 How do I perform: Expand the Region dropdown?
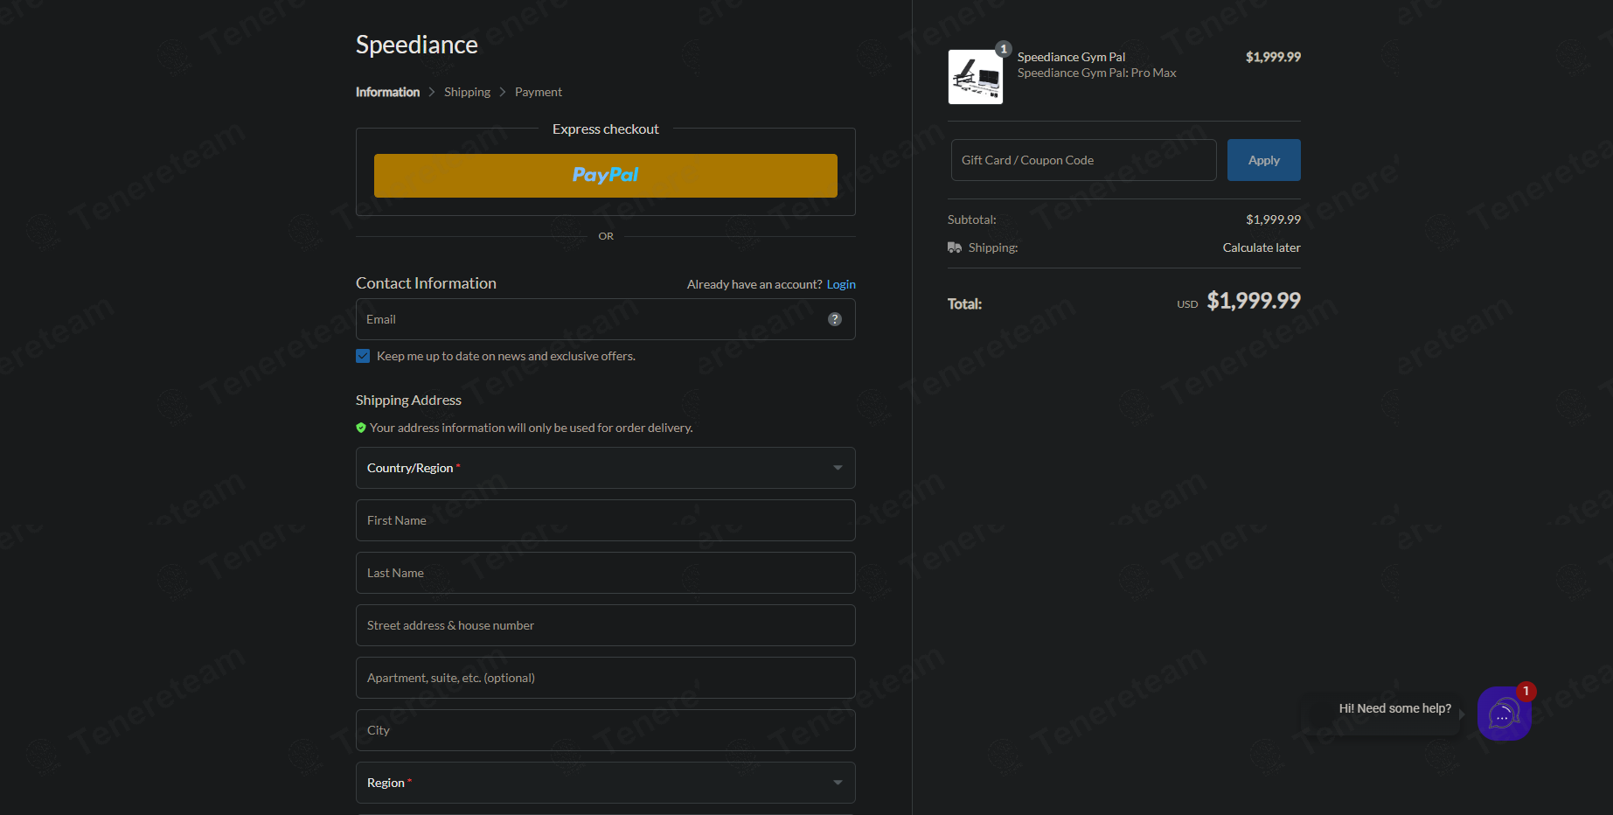(605, 783)
